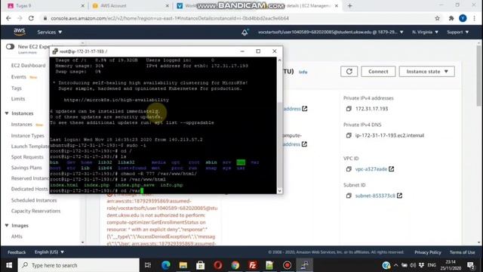The height and width of the screenshot is (272, 483).
Task: Show hidden system tray icons
Action: [395, 265]
